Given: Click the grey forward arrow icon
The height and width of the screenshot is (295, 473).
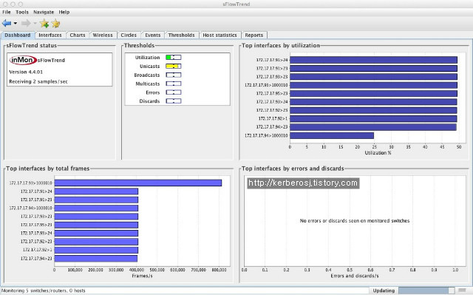Looking at the screenshot, I should click(26, 23).
